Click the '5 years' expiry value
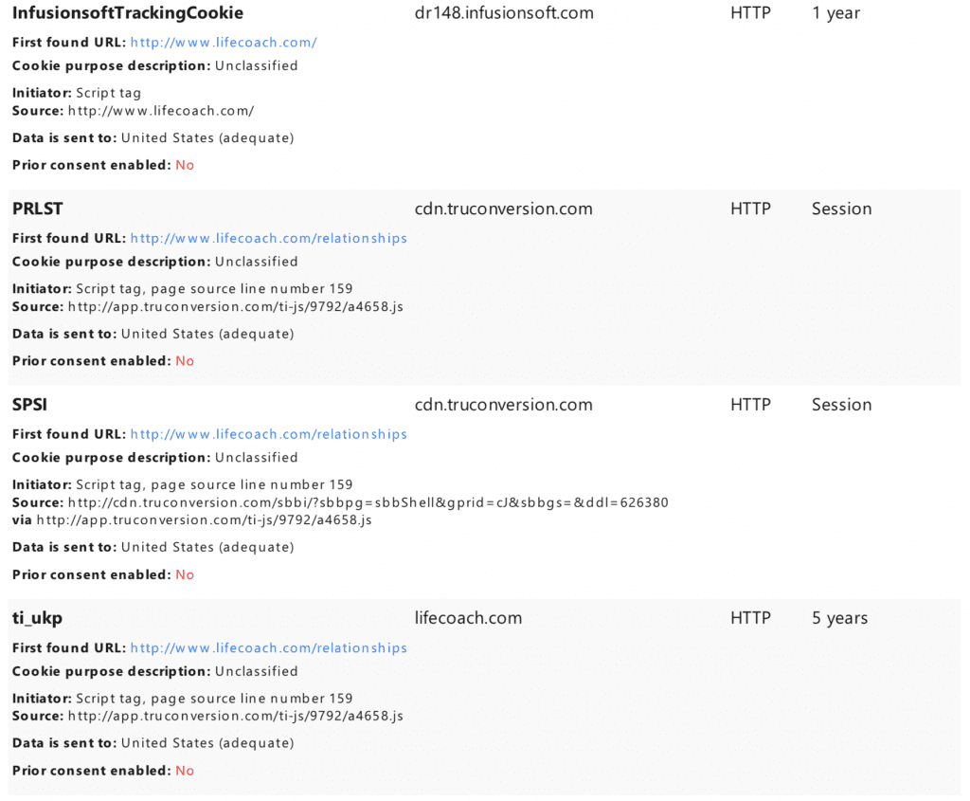 click(x=839, y=619)
